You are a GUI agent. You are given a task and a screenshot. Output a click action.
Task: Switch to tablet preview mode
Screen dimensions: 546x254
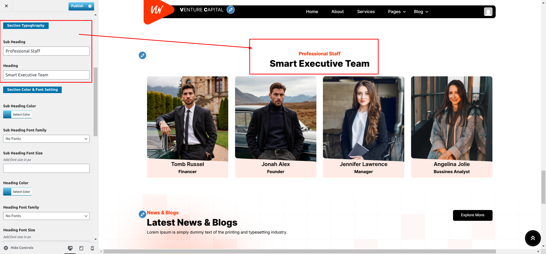(81, 248)
